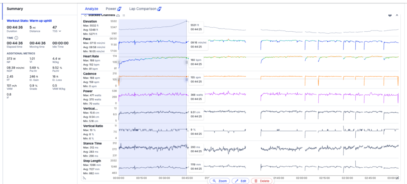Click the icon at chart bottom-right corner
Screen dimensions: 407x184
(x=397, y=178)
